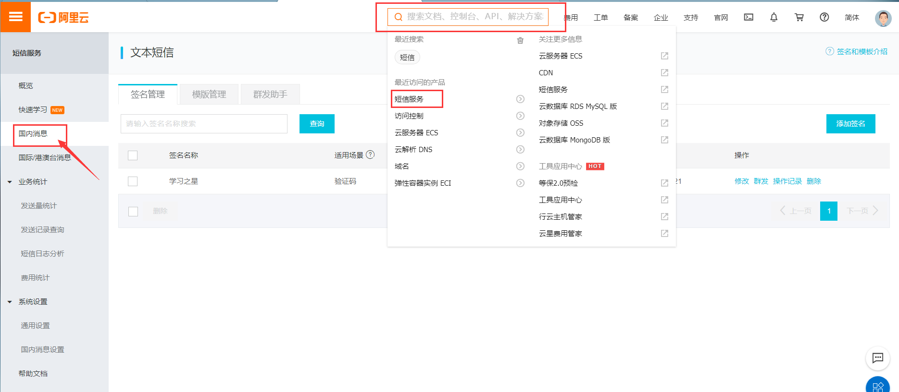Viewport: 899px width, 392px height.
Task: Open the user avatar menu
Action: tap(883, 18)
